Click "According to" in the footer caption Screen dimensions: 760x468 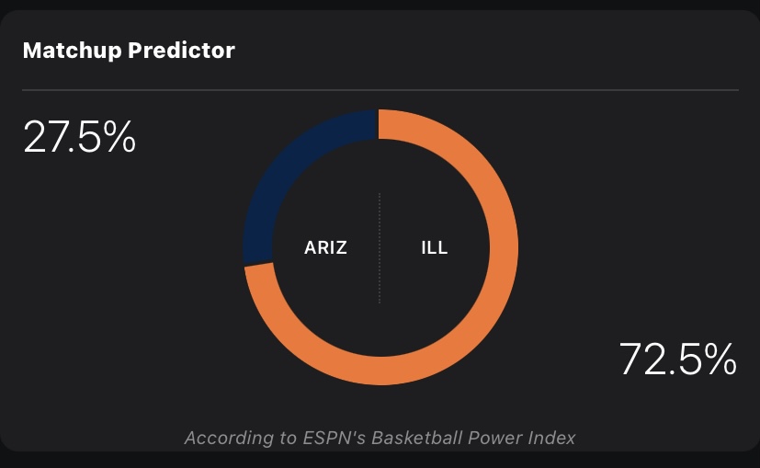pos(237,438)
